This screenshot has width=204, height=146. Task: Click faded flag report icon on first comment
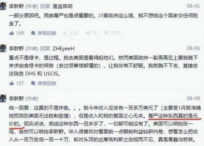(107, 33)
